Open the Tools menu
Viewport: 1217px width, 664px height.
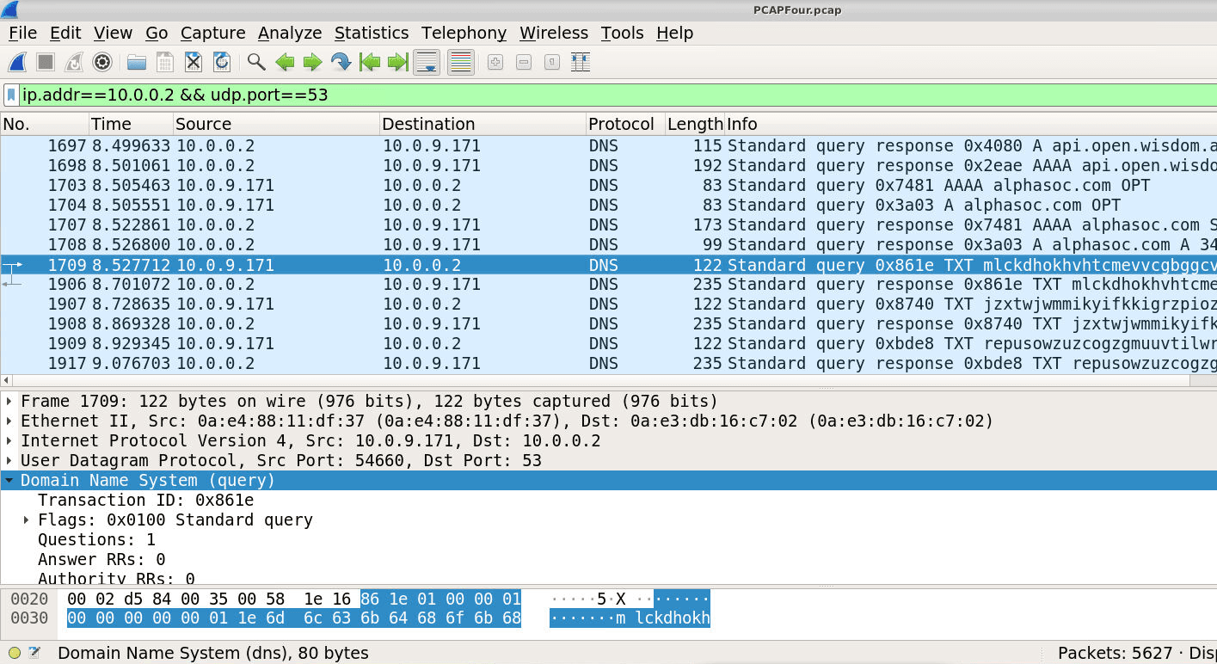[x=622, y=33]
